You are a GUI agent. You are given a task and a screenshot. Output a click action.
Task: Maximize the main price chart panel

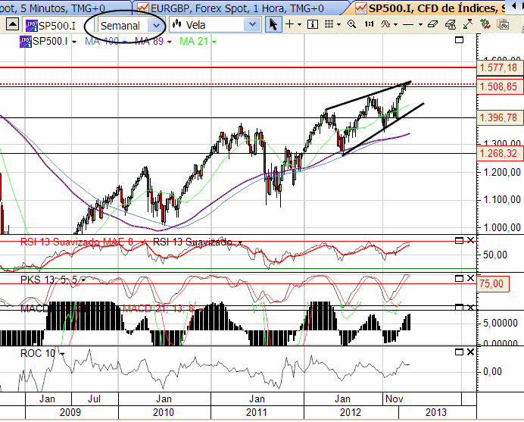pyautogui.click(x=460, y=40)
